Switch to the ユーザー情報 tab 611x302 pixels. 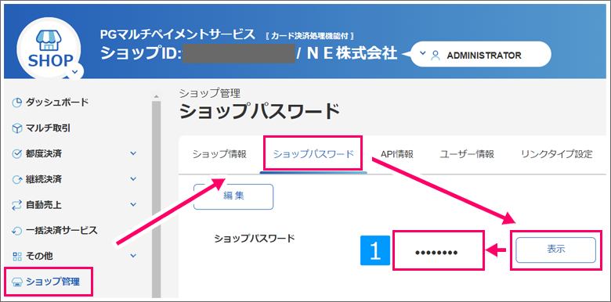click(x=467, y=154)
